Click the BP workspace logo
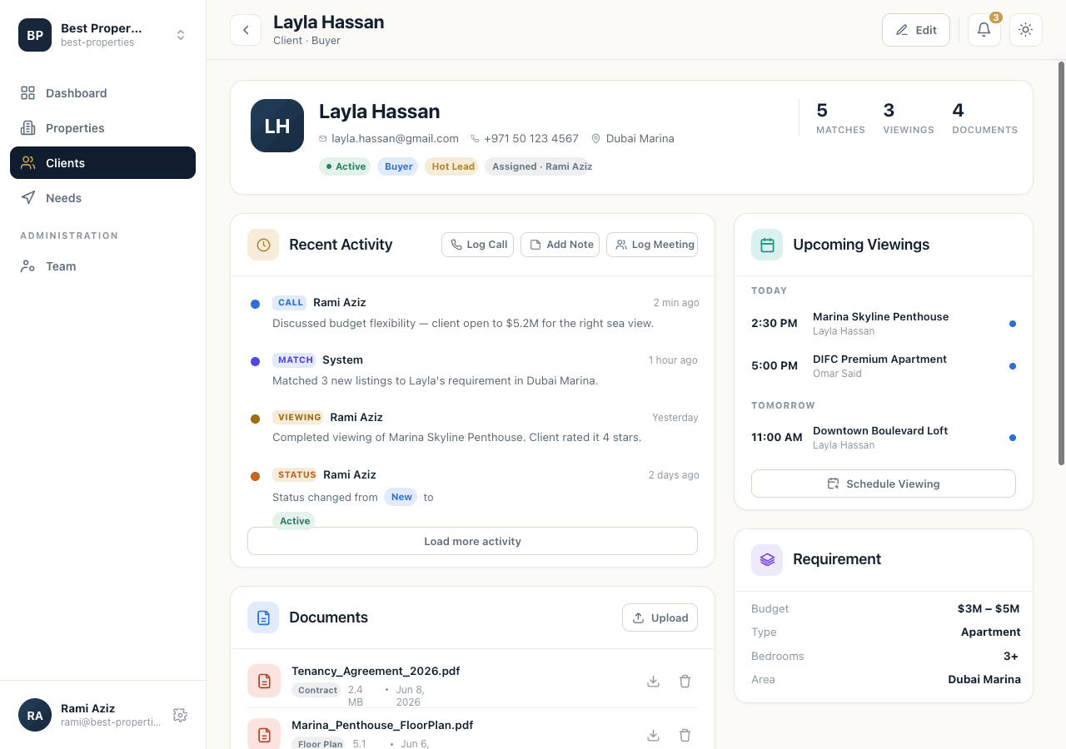 [x=35, y=35]
